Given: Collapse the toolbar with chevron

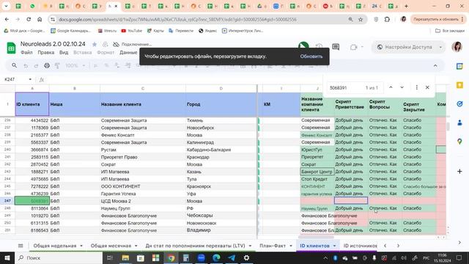Looking at the screenshot, I should pyautogui.click(x=435, y=65).
